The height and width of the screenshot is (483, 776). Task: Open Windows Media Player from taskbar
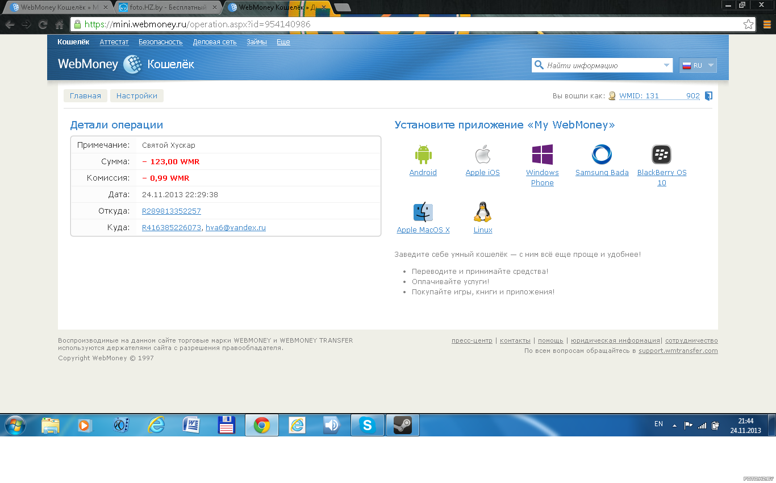(x=86, y=425)
